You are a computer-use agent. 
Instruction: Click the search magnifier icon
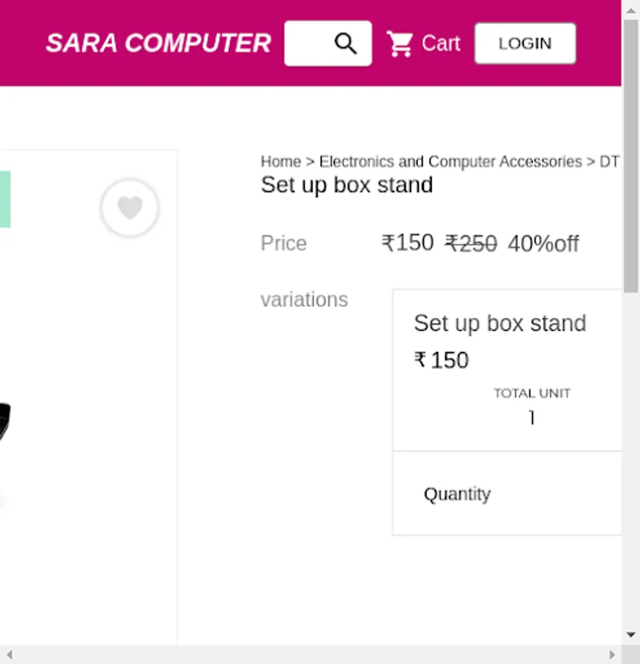[345, 44]
